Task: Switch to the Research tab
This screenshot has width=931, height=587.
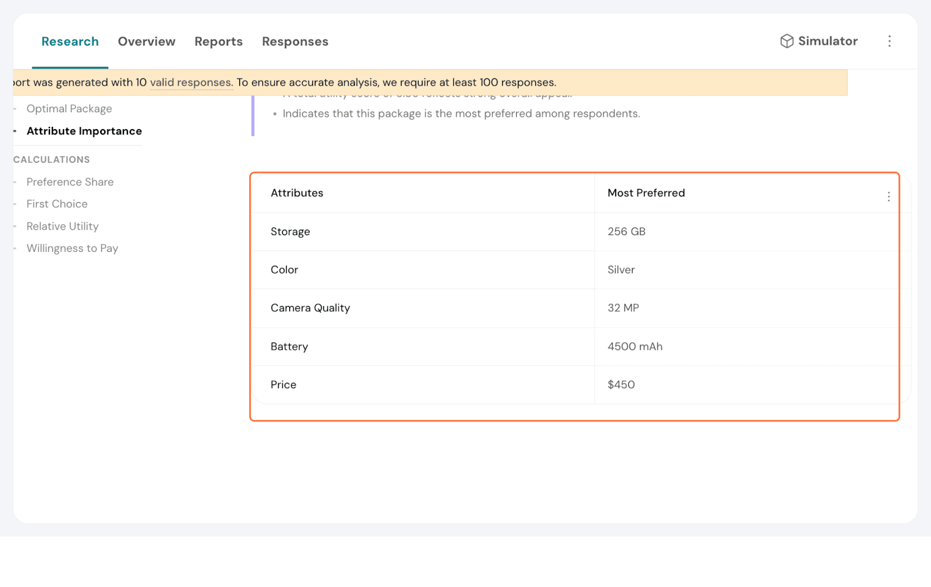Action: (x=70, y=42)
